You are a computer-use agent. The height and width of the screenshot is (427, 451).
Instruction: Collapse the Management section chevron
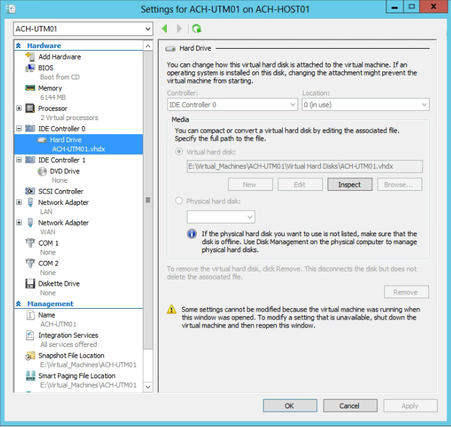point(19,304)
